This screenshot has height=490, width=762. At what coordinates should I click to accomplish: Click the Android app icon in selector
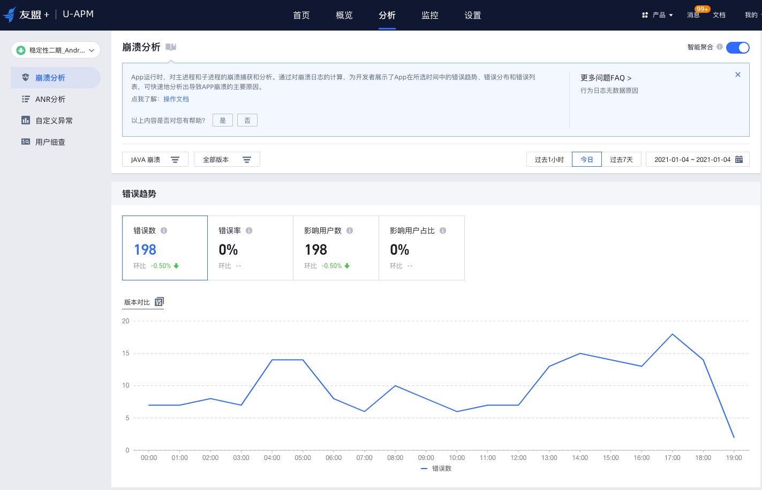(x=21, y=50)
